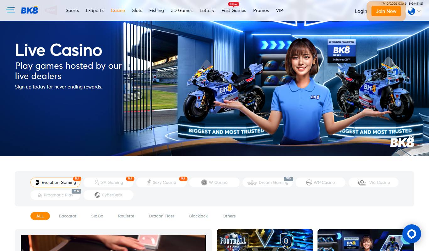Image resolution: width=429 pixels, height=251 pixels.
Task: Open the hamburger side menu
Action: 10,10
